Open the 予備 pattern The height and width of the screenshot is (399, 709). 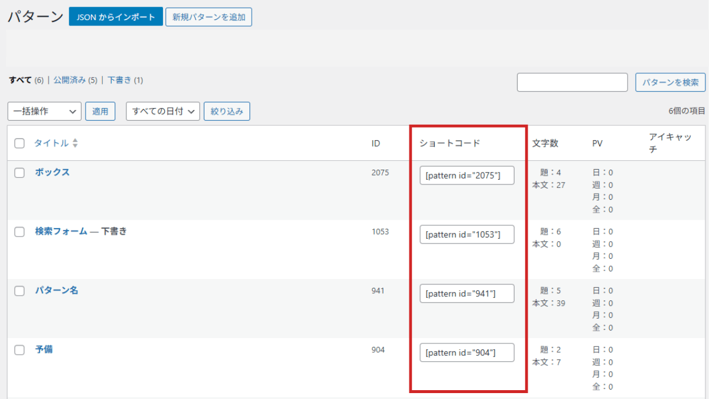pos(44,349)
